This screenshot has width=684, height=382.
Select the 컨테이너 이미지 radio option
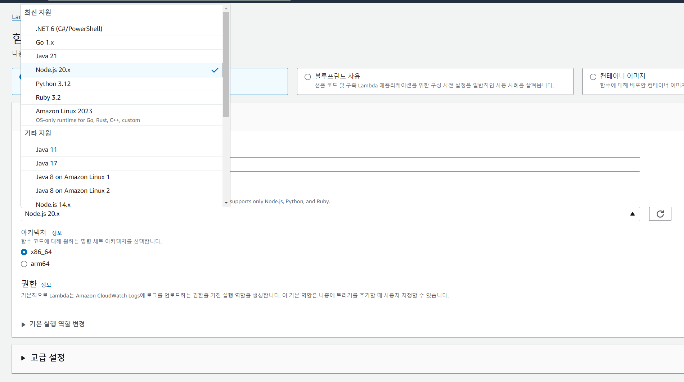[593, 77]
